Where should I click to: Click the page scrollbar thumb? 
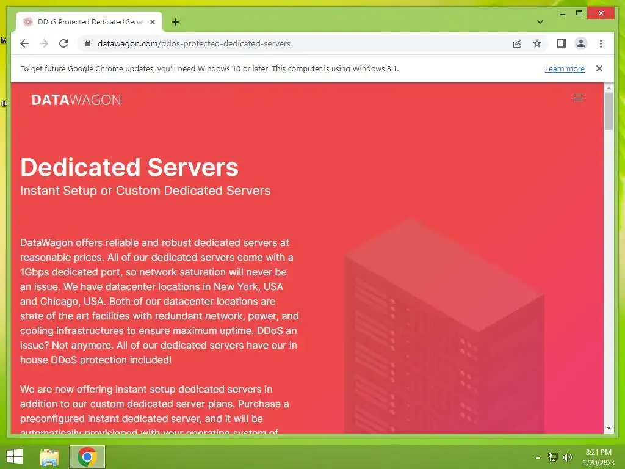pyautogui.click(x=609, y=111)
